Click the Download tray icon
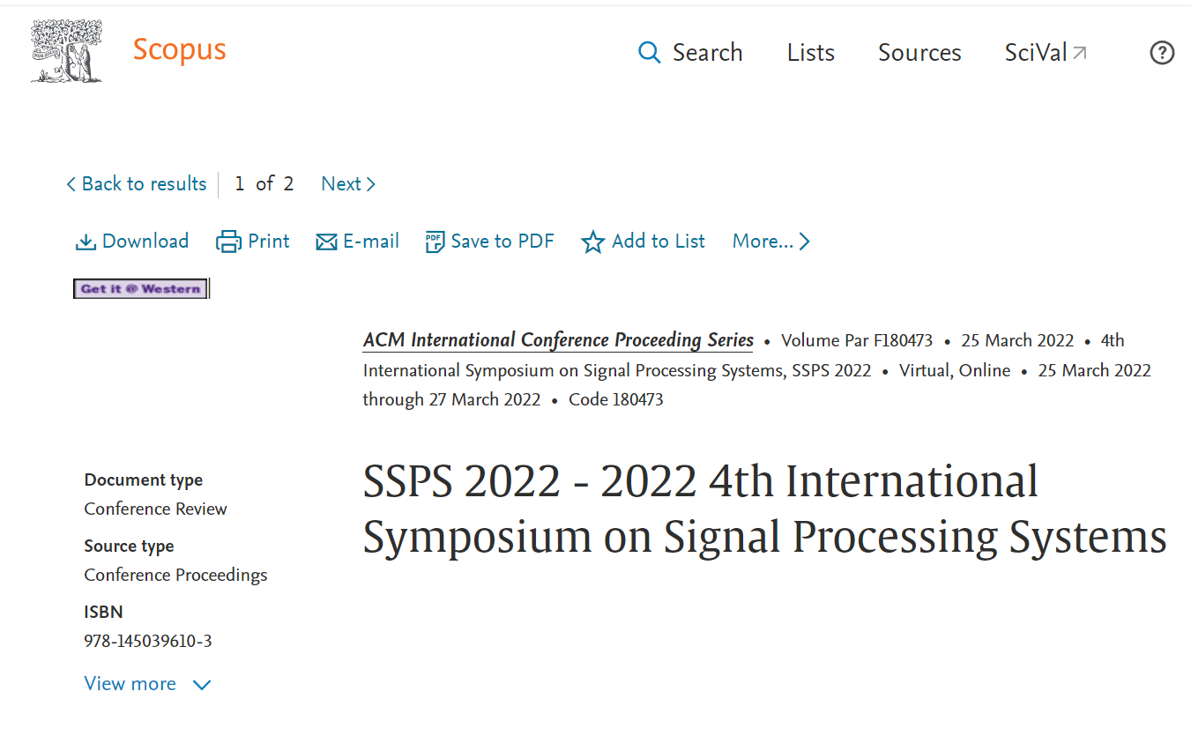Image resolution: width=1191 pixels, height=736 pixels. (86, 242)
